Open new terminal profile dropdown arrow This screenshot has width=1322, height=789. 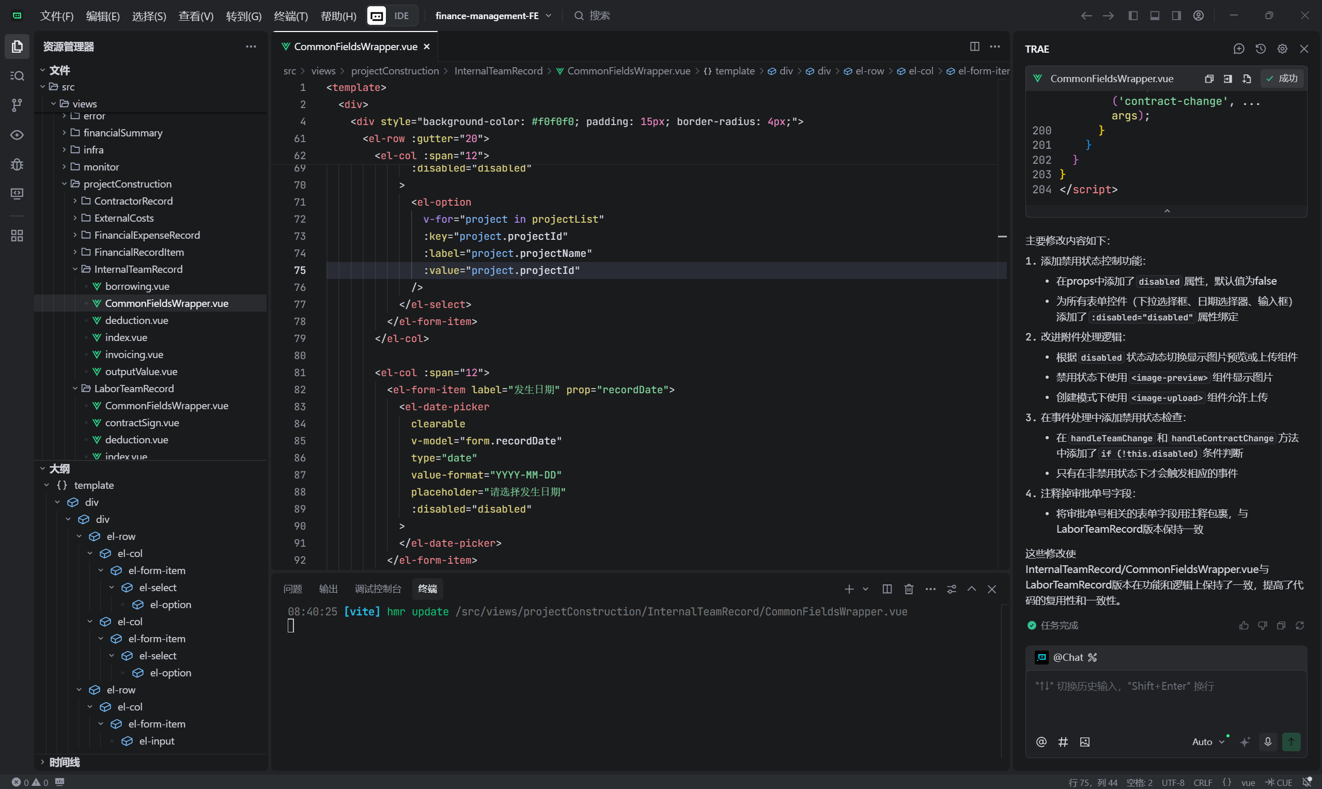[x=865, y=589]
